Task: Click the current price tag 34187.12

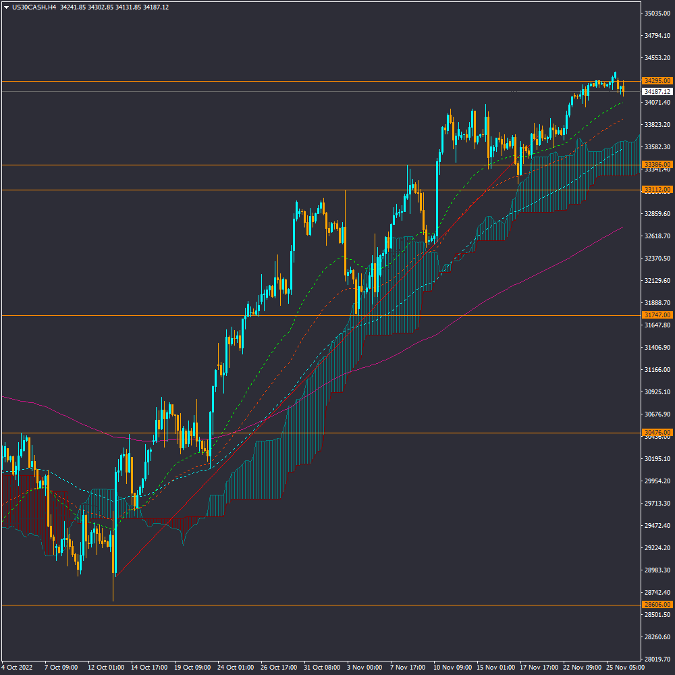Action: [657, 91]
